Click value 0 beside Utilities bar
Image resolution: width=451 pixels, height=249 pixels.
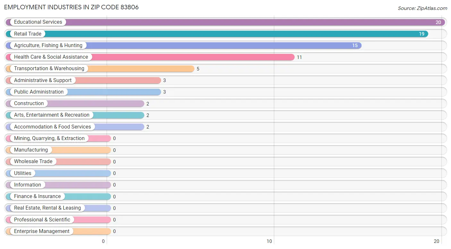pyautogui.click(x=115, y=173)
